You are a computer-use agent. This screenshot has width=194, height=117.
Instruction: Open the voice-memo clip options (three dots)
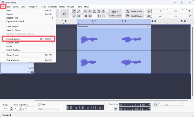tap(148, 27)
